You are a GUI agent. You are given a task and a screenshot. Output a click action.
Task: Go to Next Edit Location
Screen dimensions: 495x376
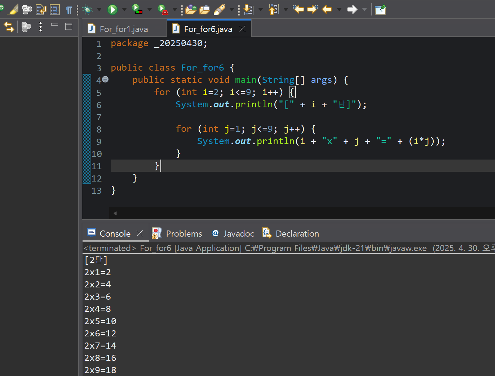pyautogui.click(x=313, y=9)
